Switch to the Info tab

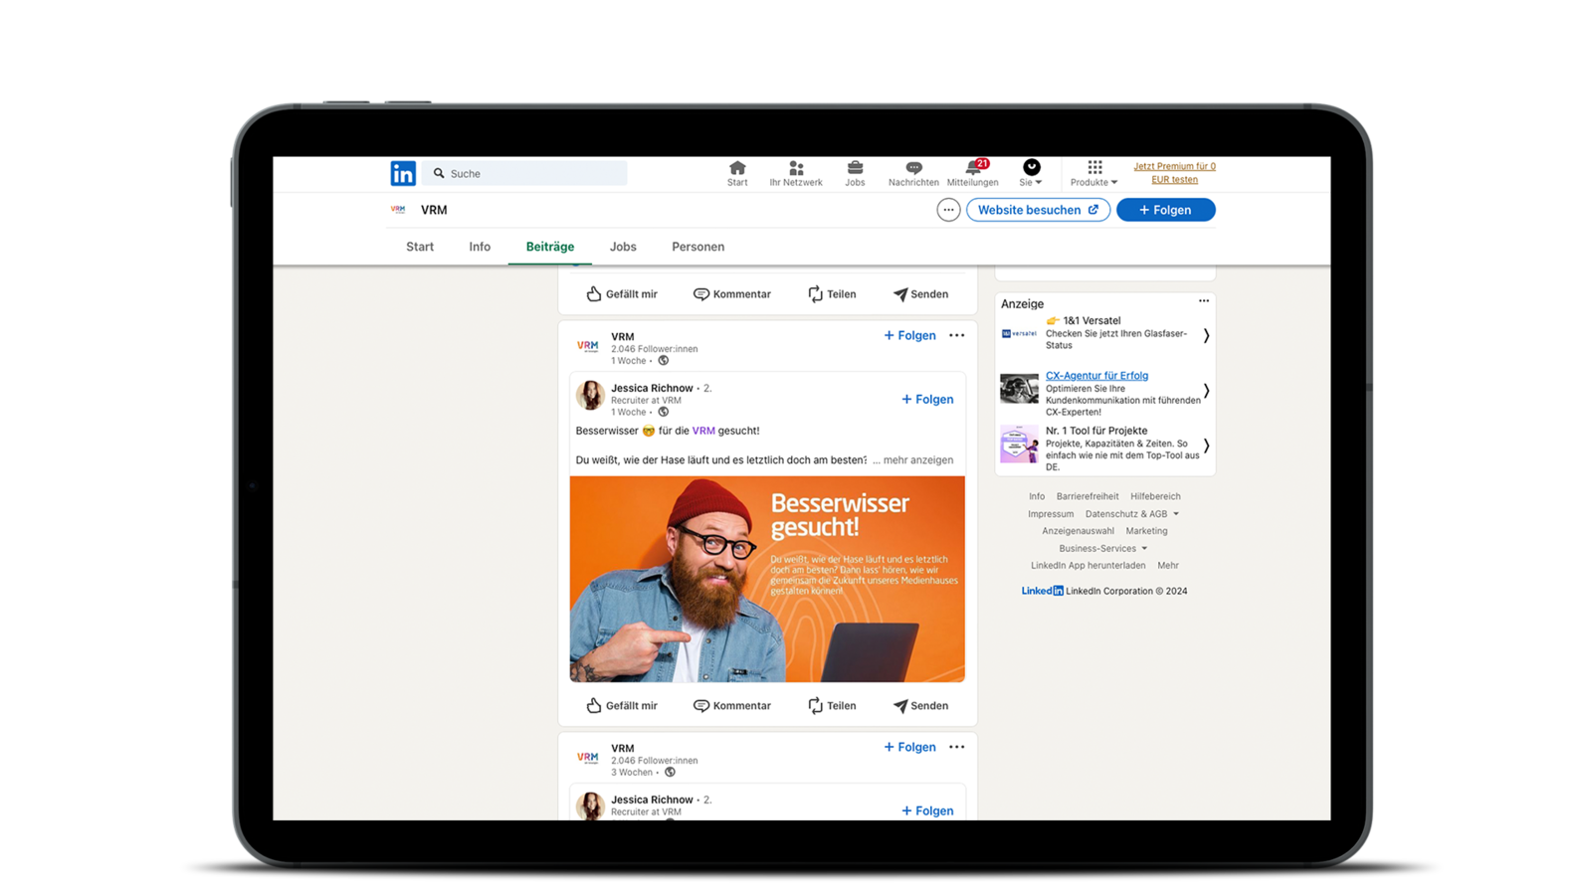(480, 247)
